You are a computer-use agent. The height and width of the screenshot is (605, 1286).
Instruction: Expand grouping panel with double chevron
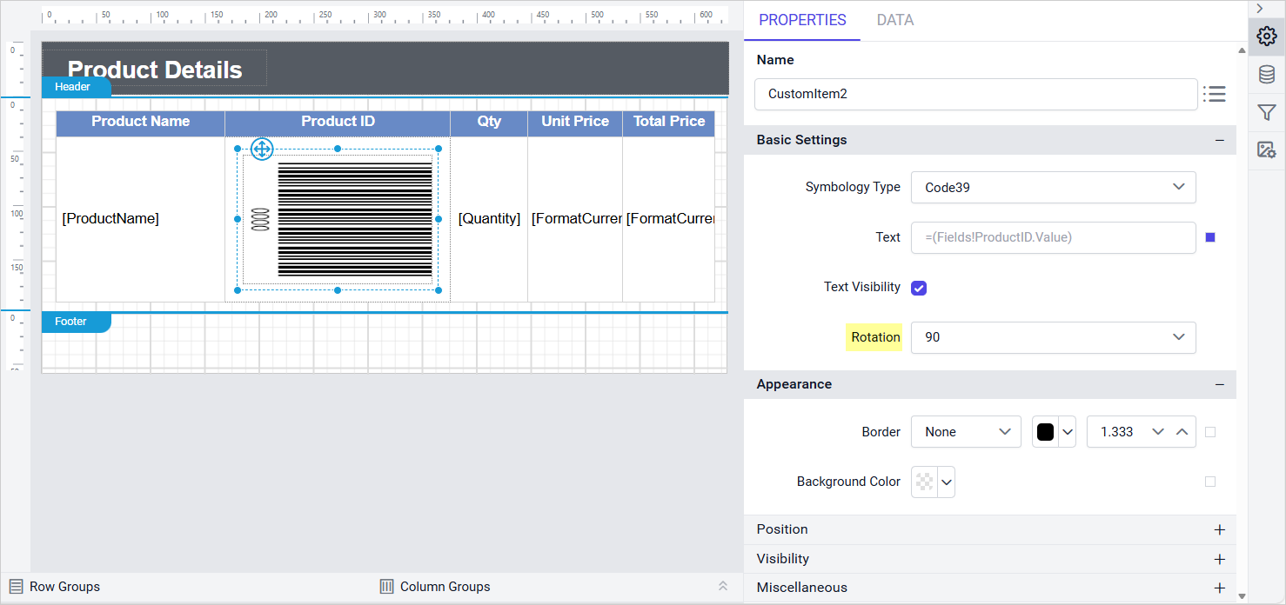click(723, 586)
